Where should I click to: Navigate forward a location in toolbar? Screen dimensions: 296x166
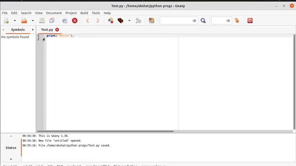tap(98, 20)
